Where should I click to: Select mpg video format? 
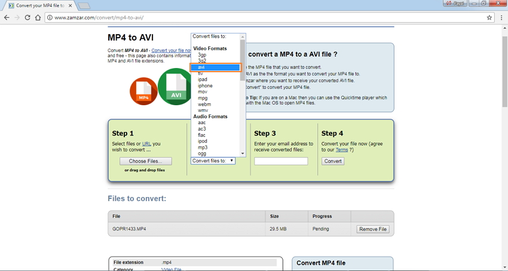(203, 98)
